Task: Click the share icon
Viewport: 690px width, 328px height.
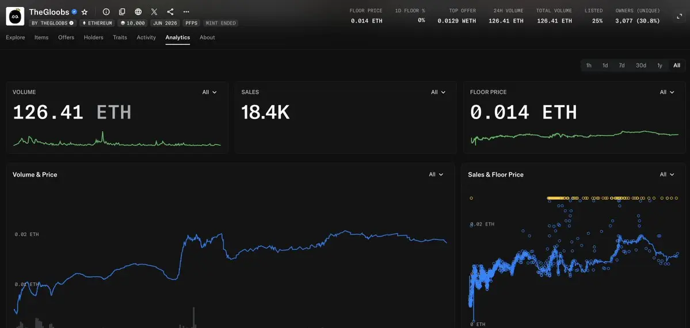Action: pos(170,12)
